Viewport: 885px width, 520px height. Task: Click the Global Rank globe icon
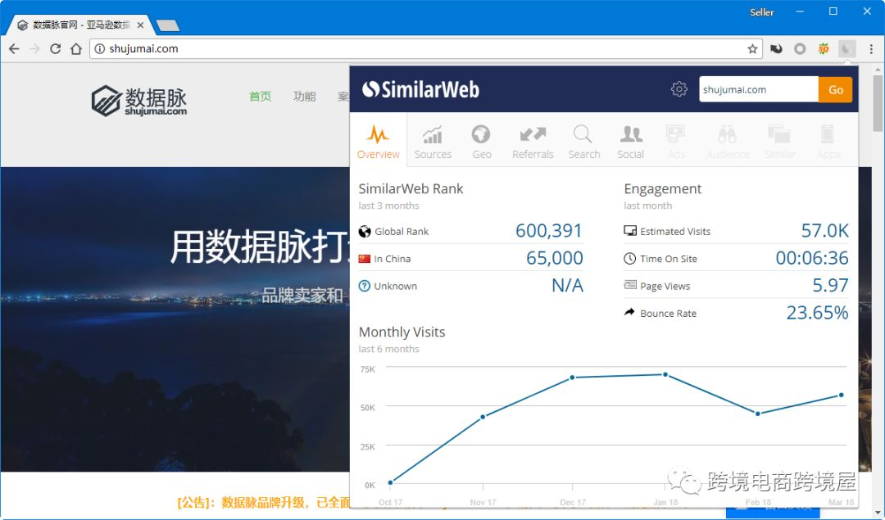[365, 231]
